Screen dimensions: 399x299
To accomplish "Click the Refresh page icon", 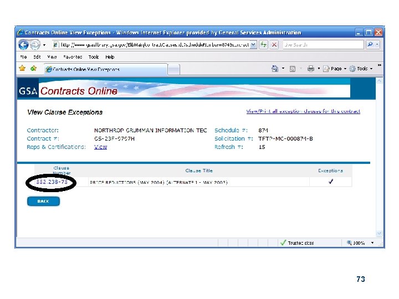I will tap(264, 45).
